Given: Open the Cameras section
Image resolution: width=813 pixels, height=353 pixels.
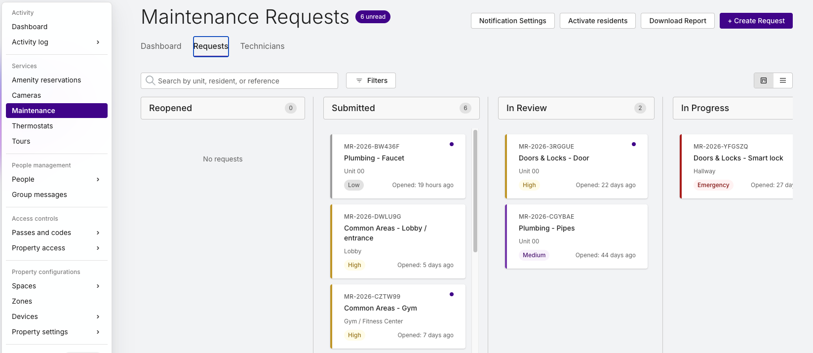Looking at the screenshot, I should 57,95.
